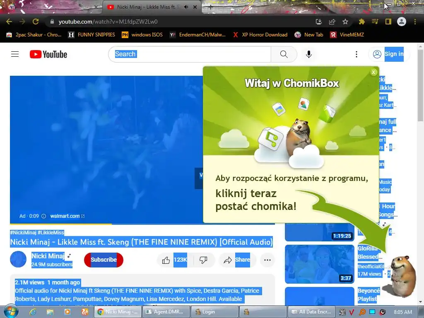Open a new tab with plus button
The height and width of the screenshot is (318, 424).
(211, 7)
